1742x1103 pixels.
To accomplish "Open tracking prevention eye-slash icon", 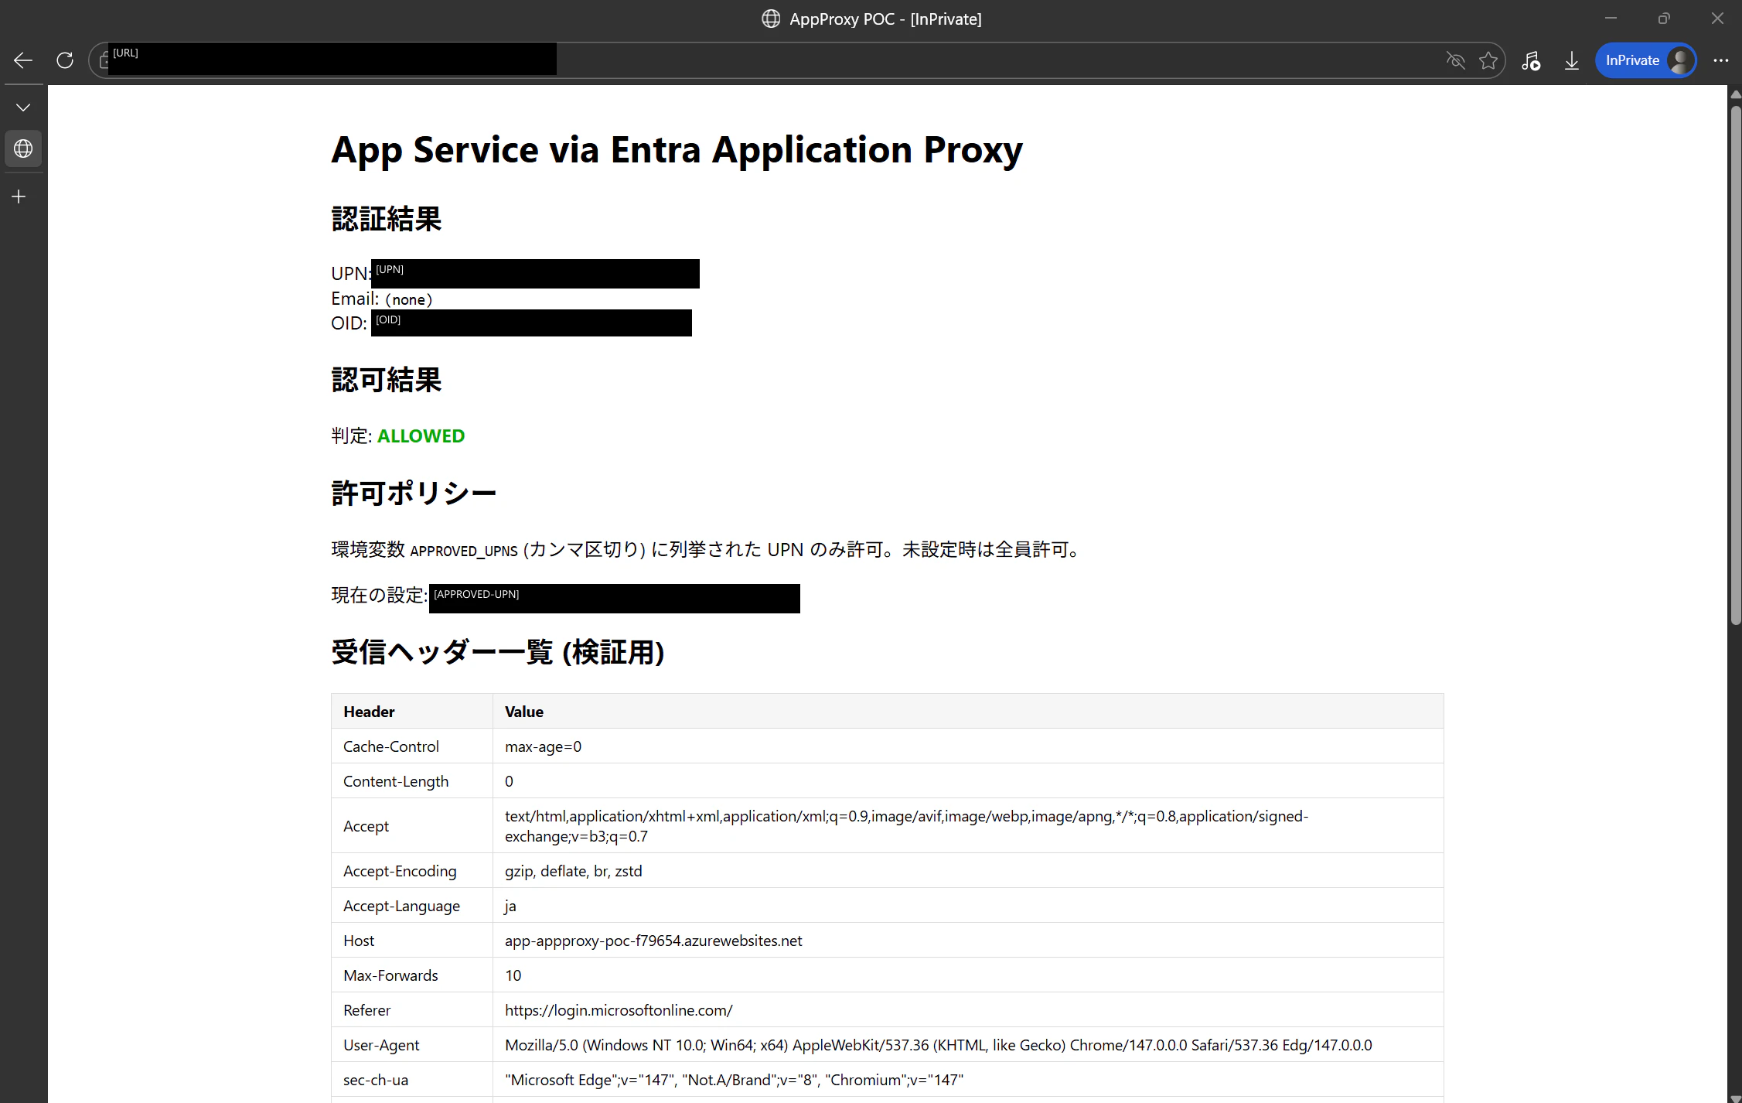I will pos(1456,60).
